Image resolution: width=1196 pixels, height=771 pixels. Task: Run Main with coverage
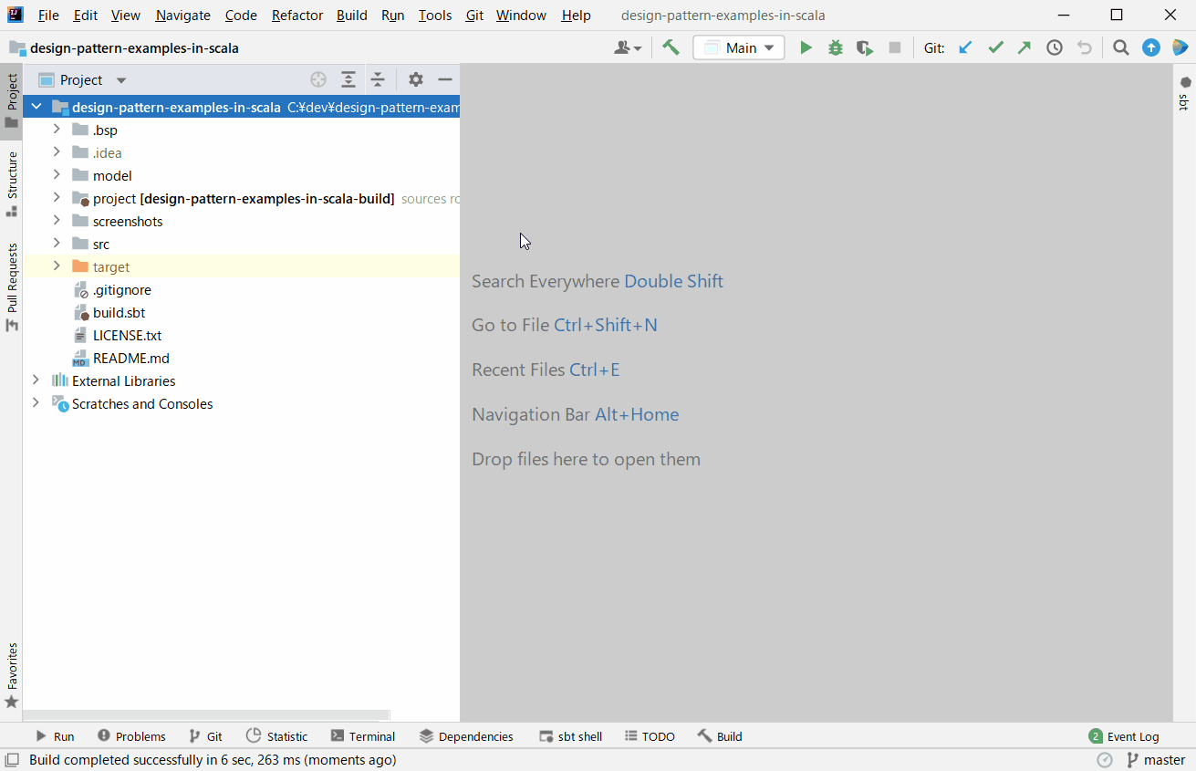[865, 47]
